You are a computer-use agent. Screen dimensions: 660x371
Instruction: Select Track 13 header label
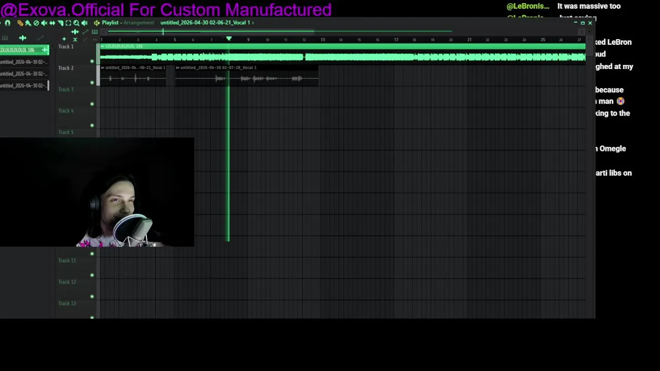click(x=67, y=303)
